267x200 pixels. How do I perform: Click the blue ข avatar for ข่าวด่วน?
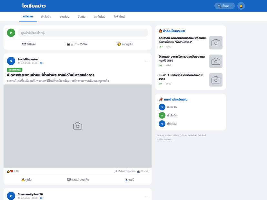coord(162,124)
